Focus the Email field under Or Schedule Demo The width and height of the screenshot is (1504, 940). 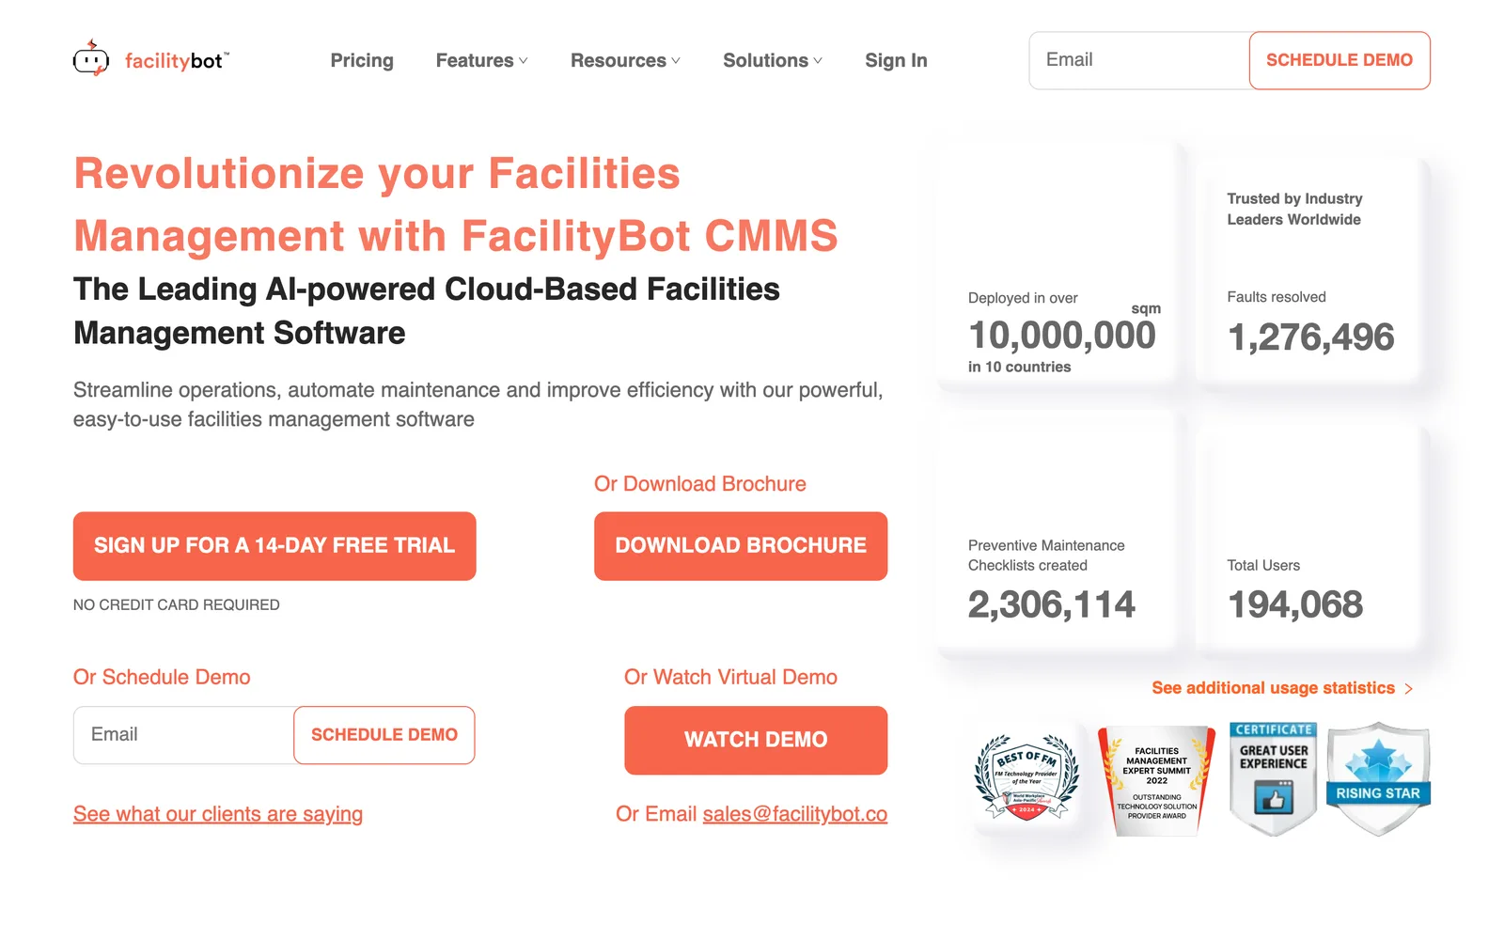[x=184, y=735]
